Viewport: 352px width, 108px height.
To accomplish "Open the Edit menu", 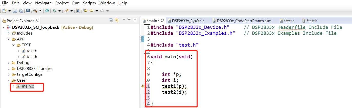I will [x=15, y=3].
